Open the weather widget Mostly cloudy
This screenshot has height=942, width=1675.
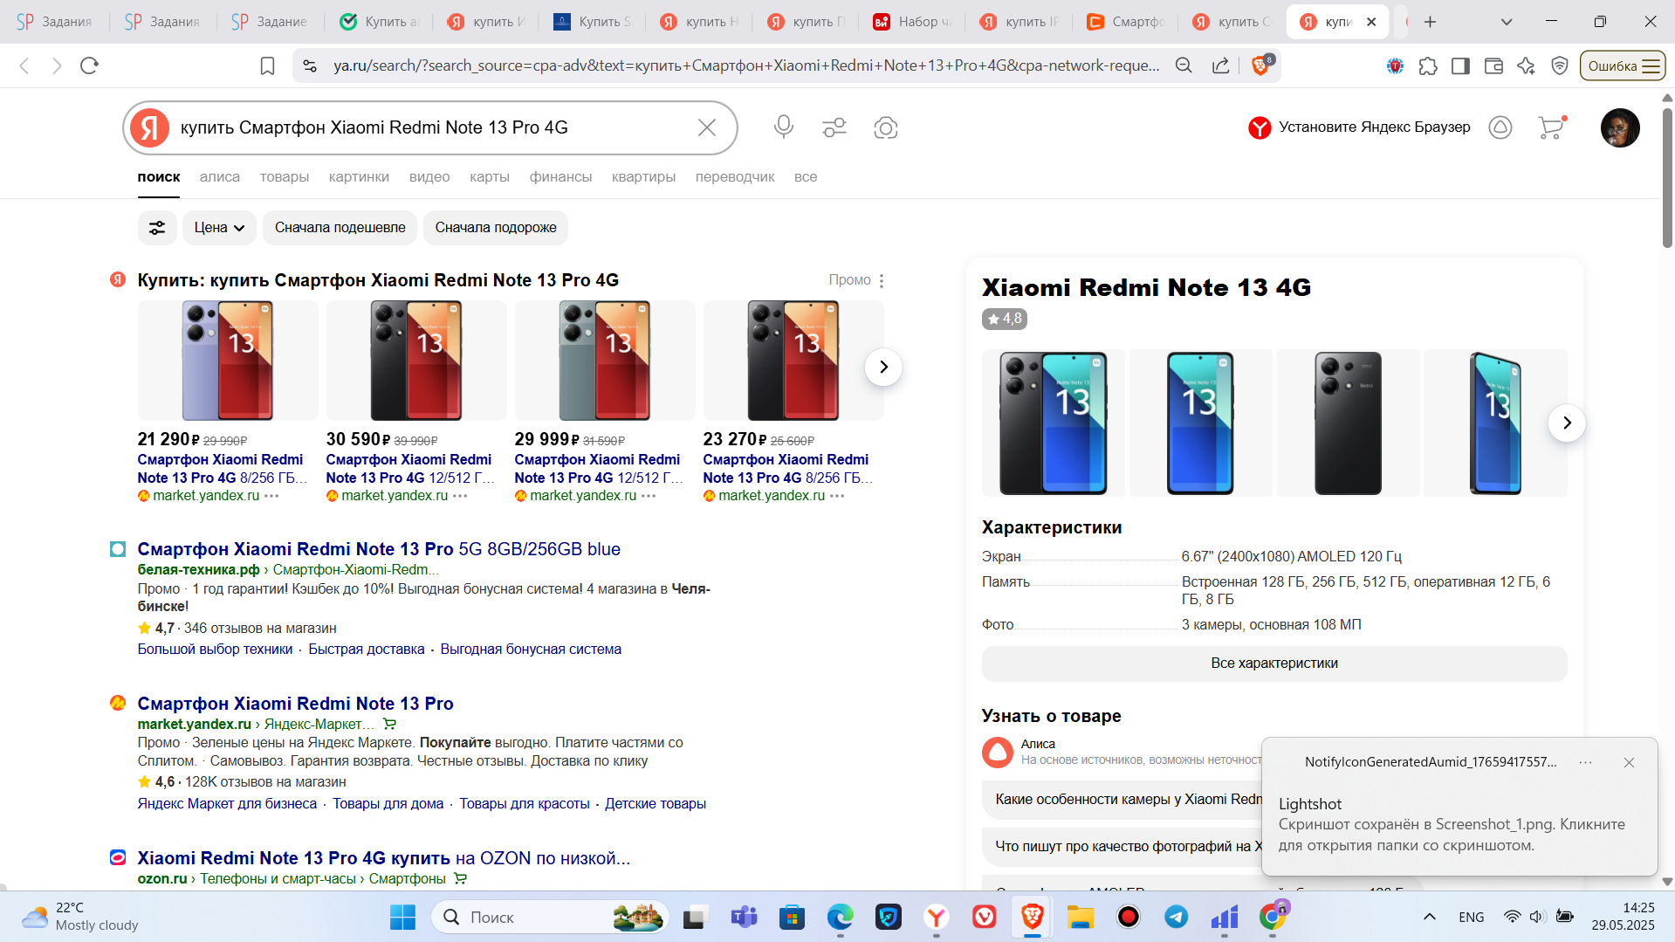point(80,917)
